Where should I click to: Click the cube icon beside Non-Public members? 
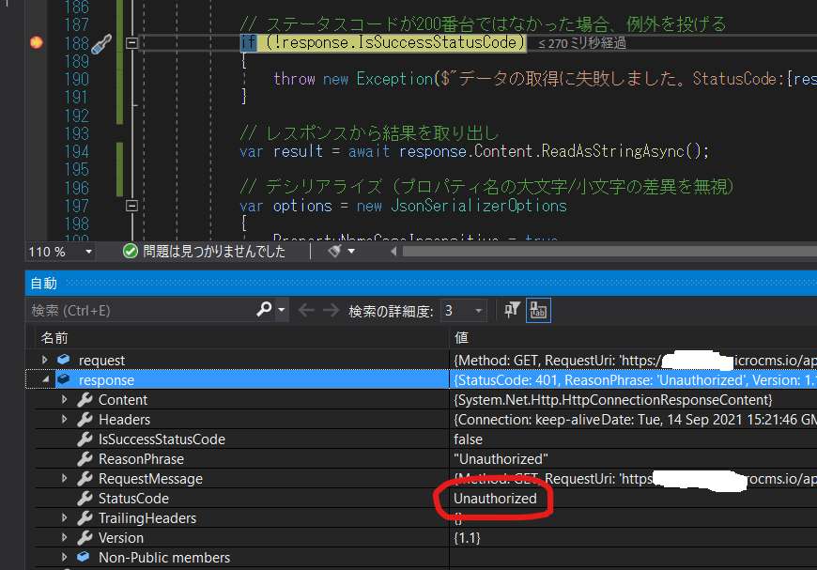(84, 557)
